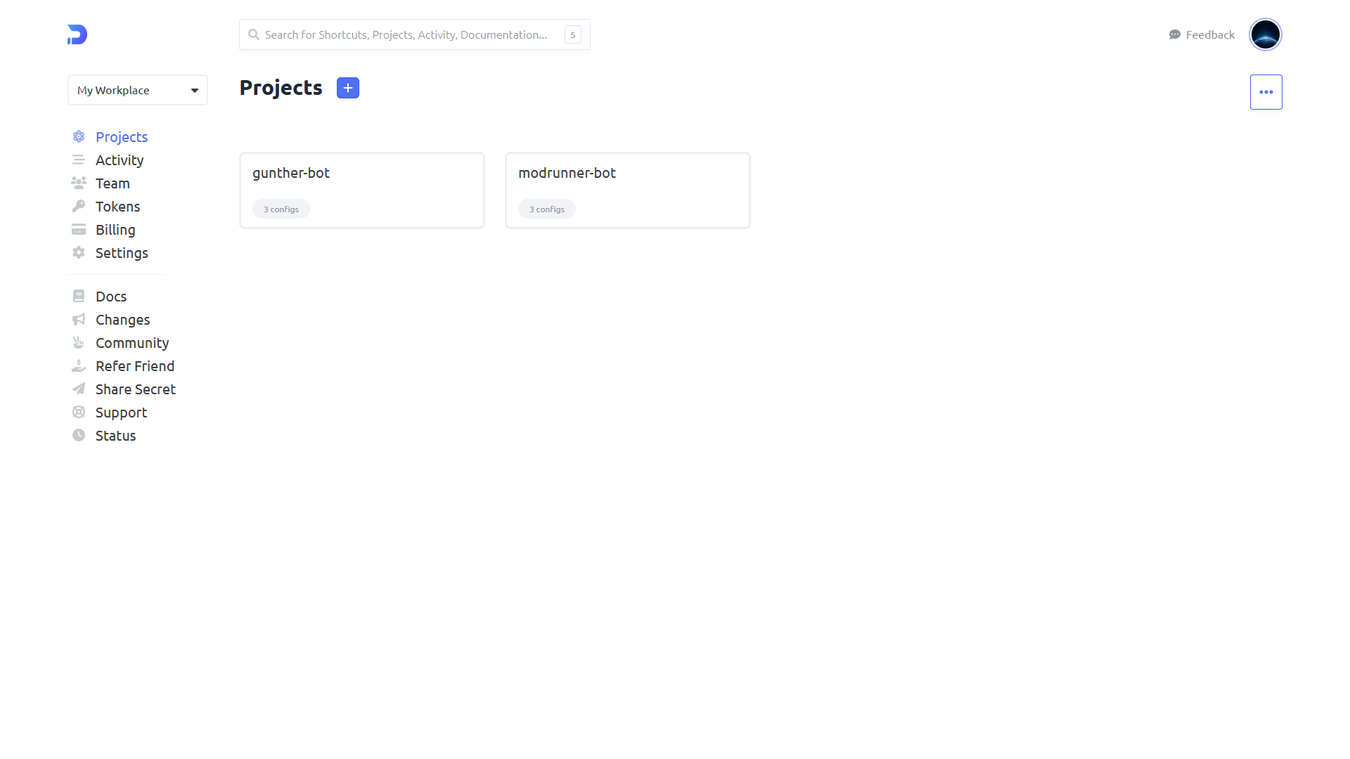This screenshot has width=1350, height=759.
Task: Click the Projects gear icon in sidebar
Action: 78,136
